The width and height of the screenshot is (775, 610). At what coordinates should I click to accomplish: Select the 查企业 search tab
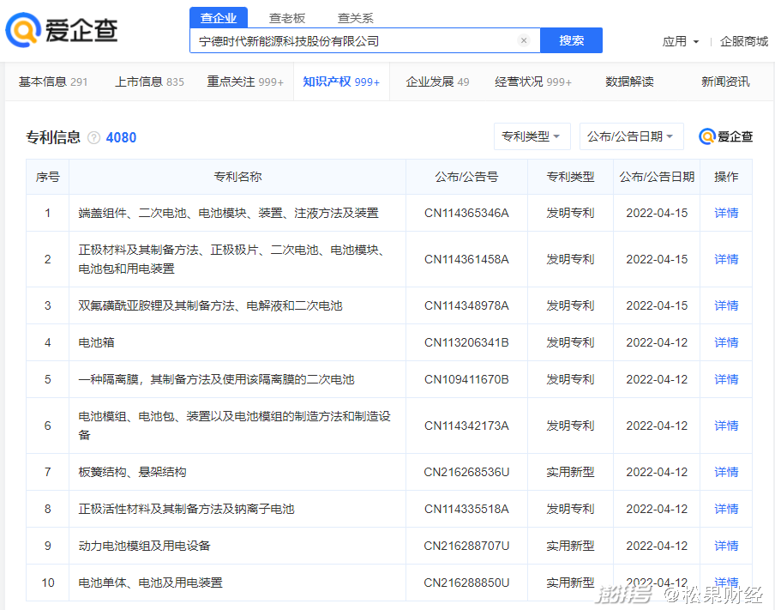click(x=219, y=18)
